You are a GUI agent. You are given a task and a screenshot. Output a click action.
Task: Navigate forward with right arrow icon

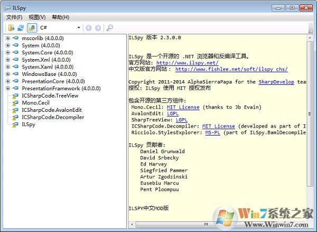[98, 28]
